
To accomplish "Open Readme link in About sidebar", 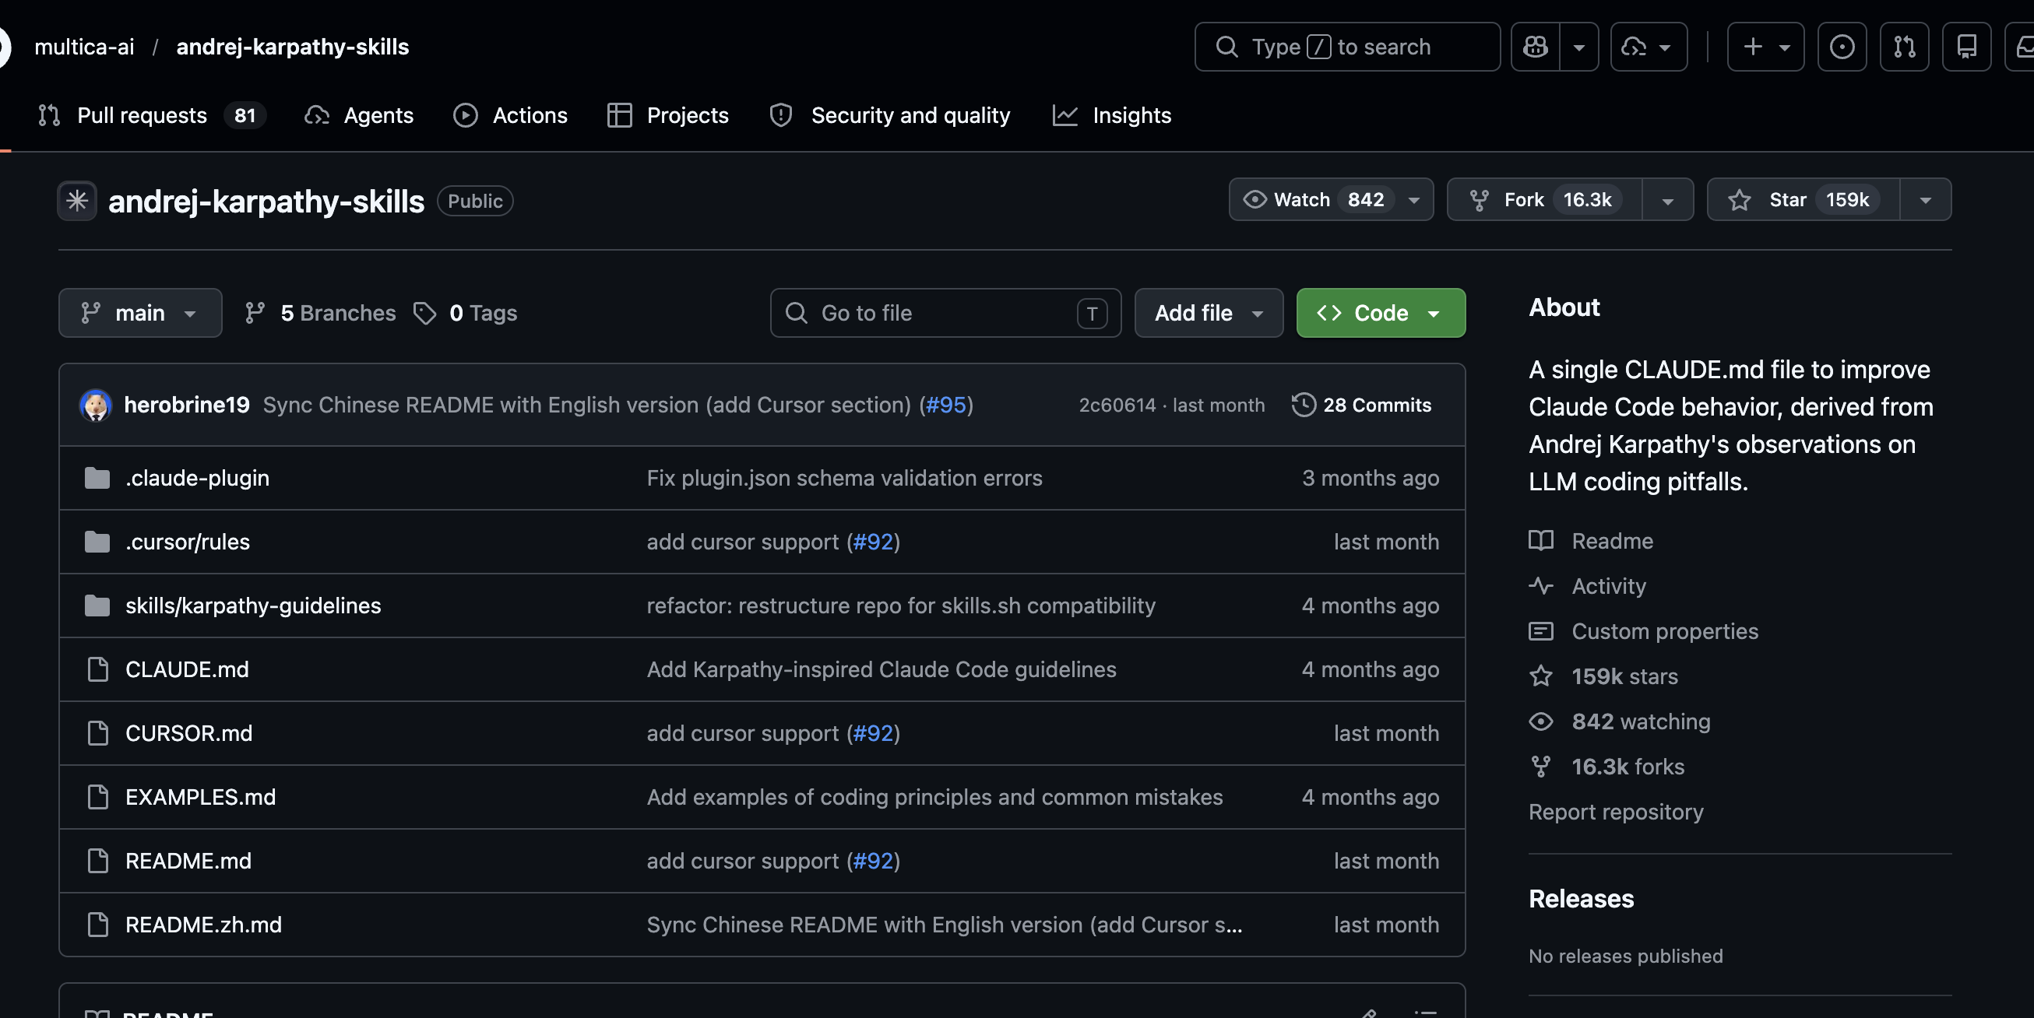I will point(1592,542).
